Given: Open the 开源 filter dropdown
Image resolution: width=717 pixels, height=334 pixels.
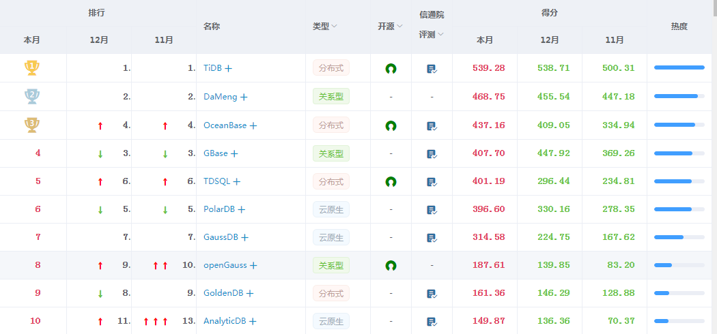Looking at the screenshot, I should coord(390,27).
